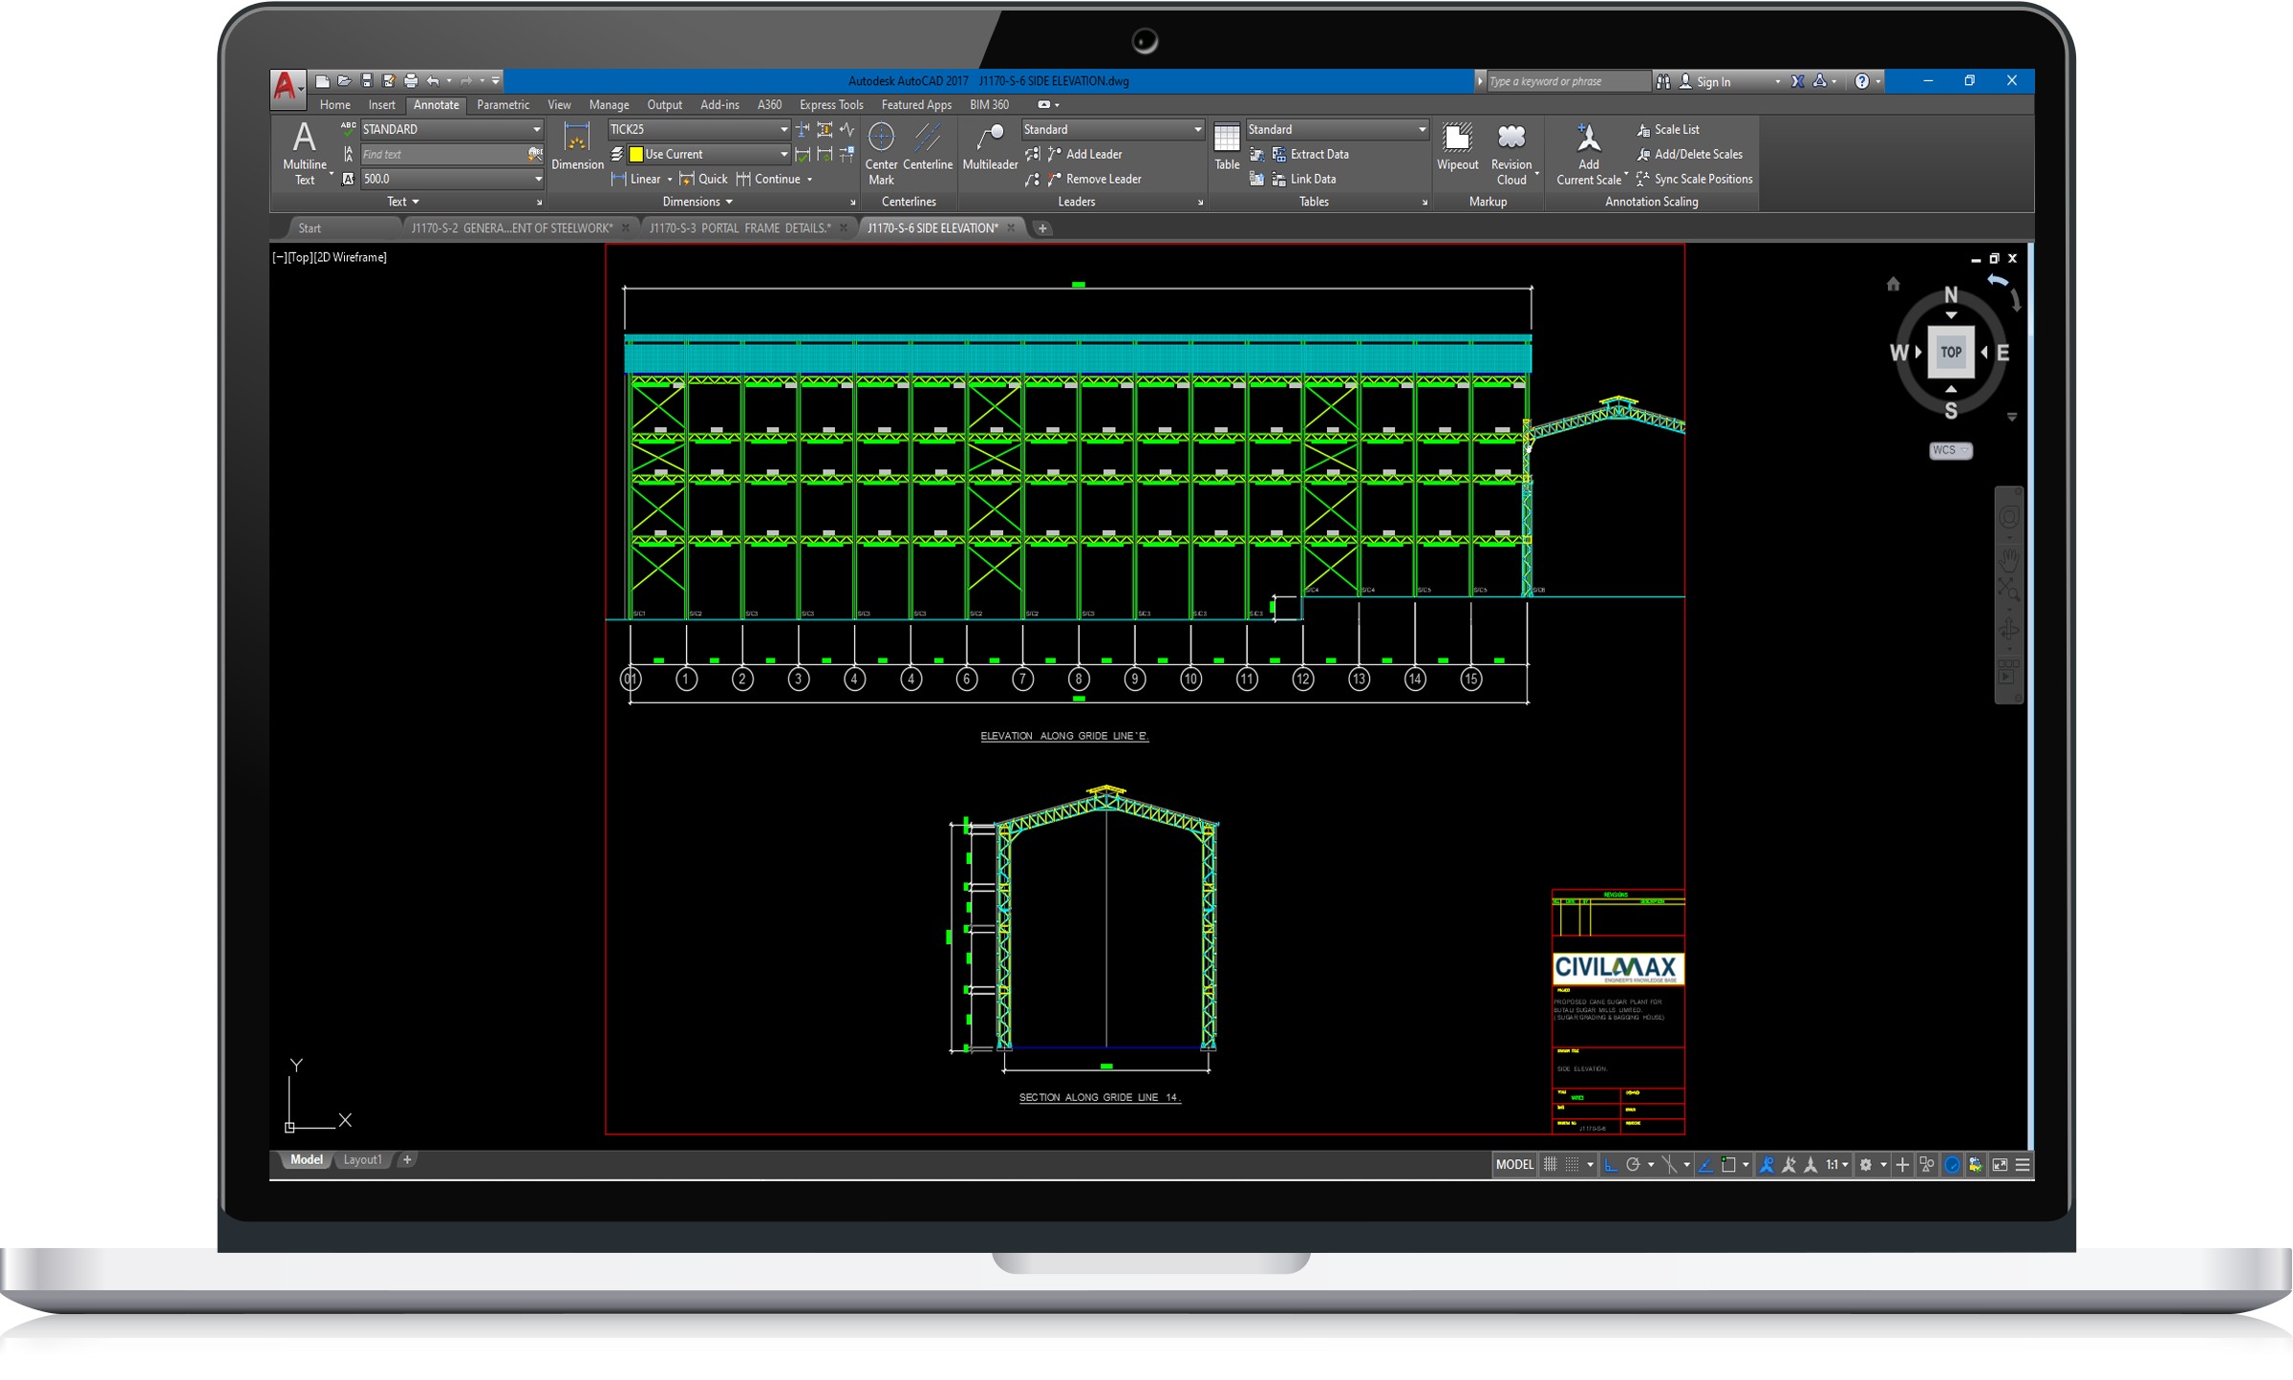Click the Find text input field

441,154
